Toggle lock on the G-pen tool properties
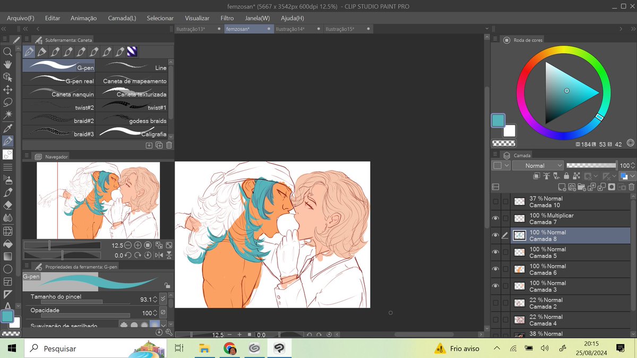This screenshot has height=358, width=637. click(167, 285)
